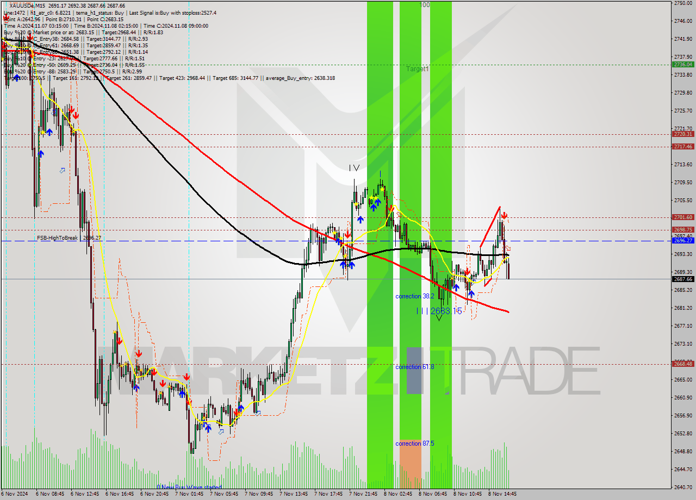Click the '0 New Buy Wave started' label
This screenshot has width=696, height=500.
pos(189,487)
